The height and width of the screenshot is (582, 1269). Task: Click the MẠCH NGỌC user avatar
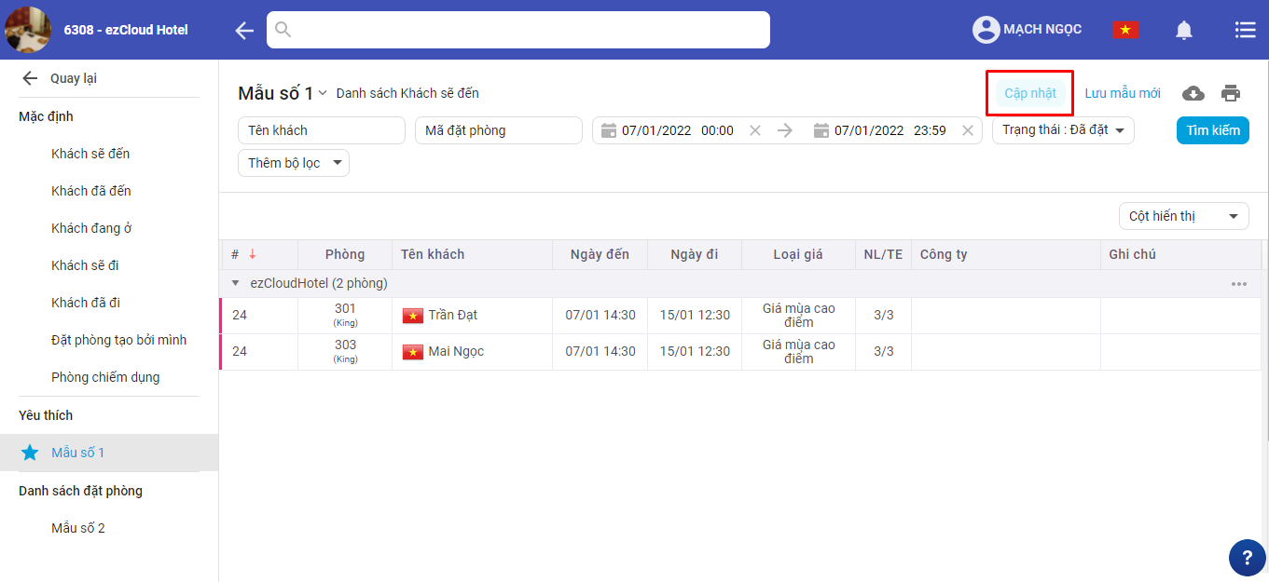pos(986,30)
